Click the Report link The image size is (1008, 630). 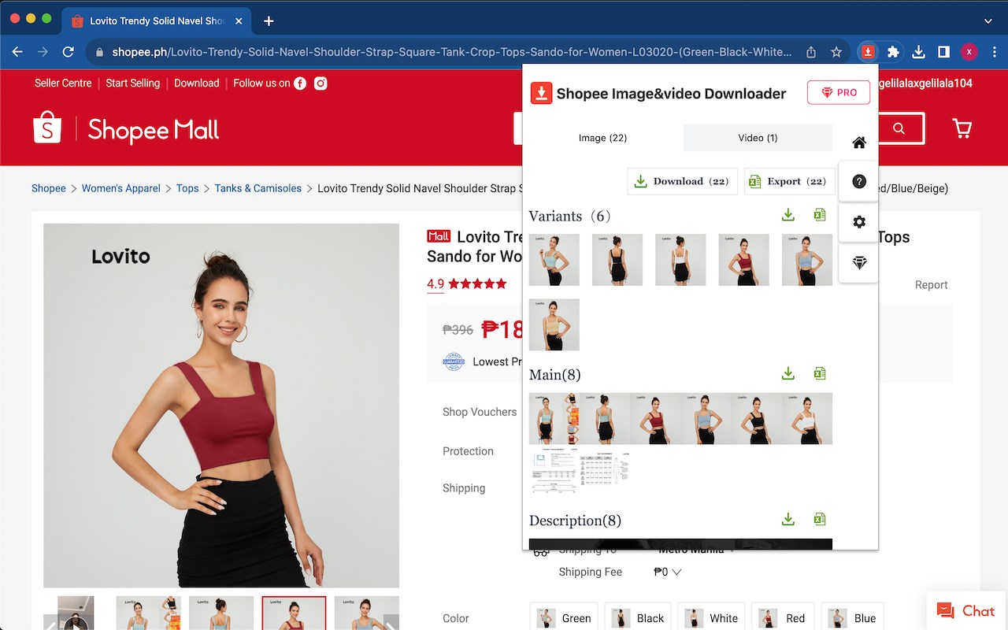click(x=931, y=285)
